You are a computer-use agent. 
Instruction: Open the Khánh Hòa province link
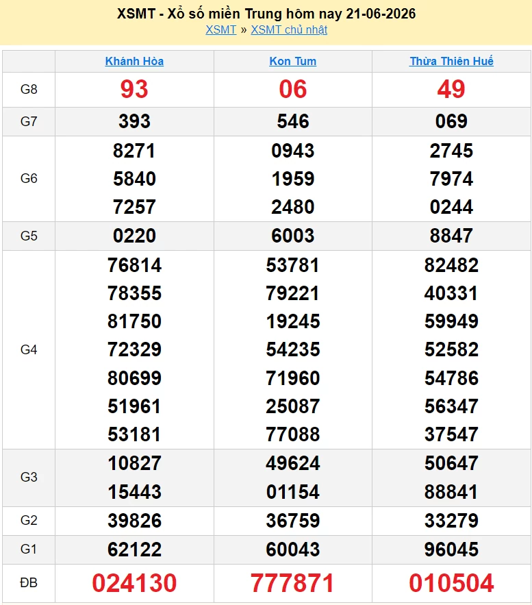click(x=134, y=61)
